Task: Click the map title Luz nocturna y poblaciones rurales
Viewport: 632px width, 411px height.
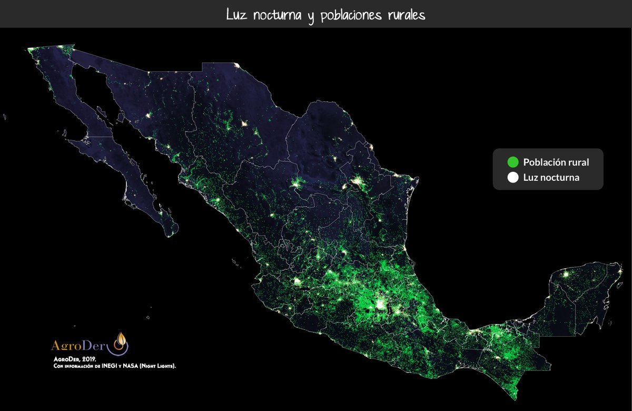Action: click(325, 14)
